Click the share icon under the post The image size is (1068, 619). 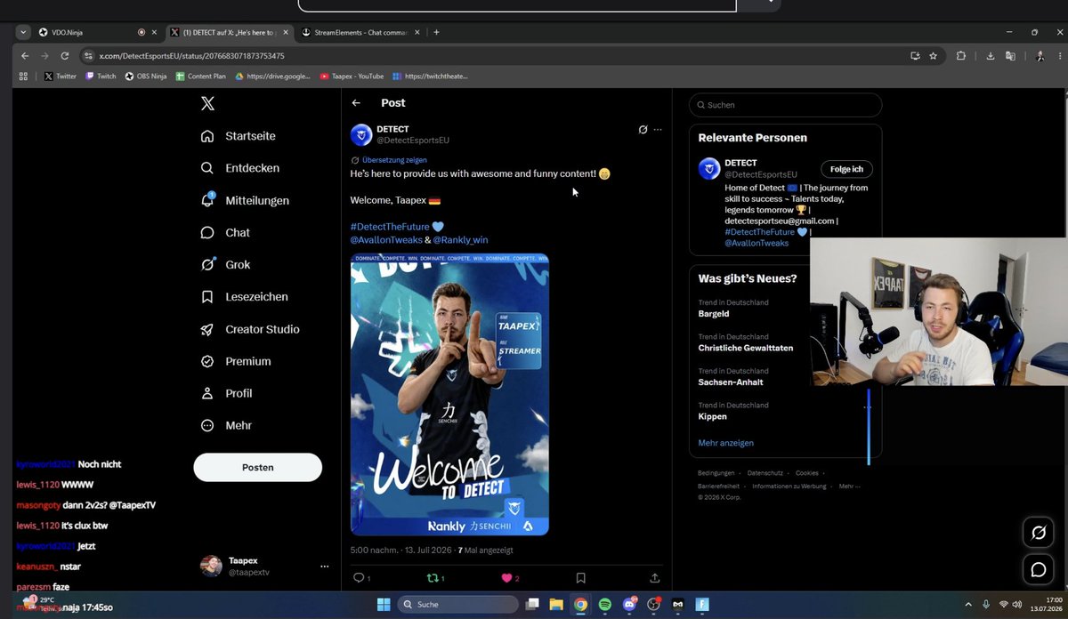click(654, 578)
